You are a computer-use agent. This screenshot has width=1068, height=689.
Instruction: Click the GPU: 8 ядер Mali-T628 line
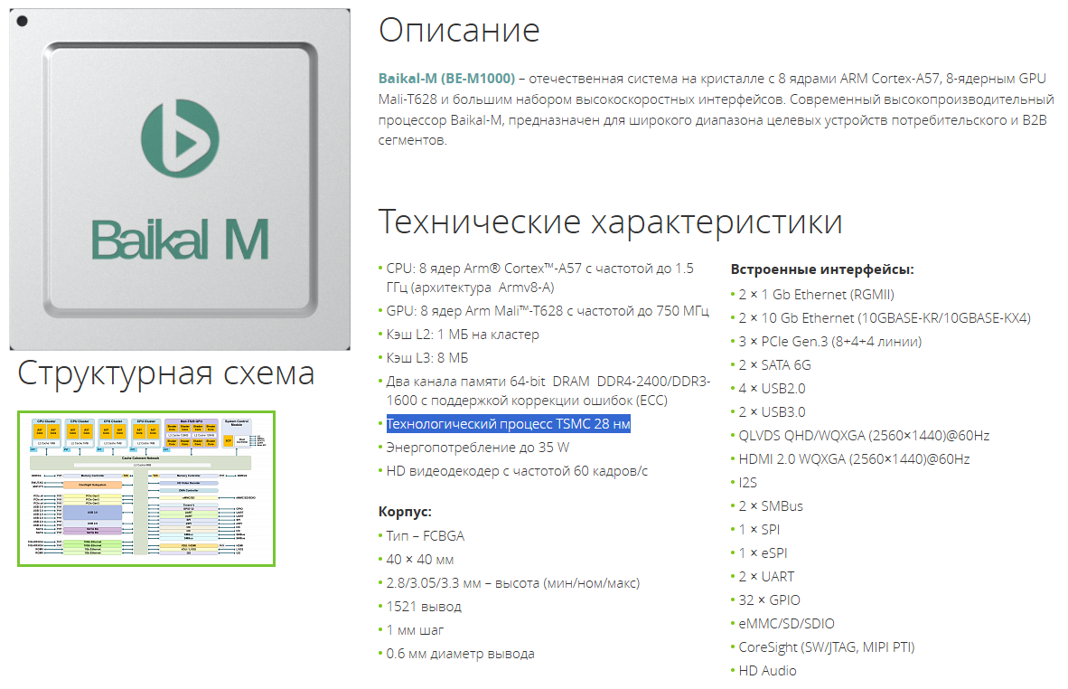point(548,311)
